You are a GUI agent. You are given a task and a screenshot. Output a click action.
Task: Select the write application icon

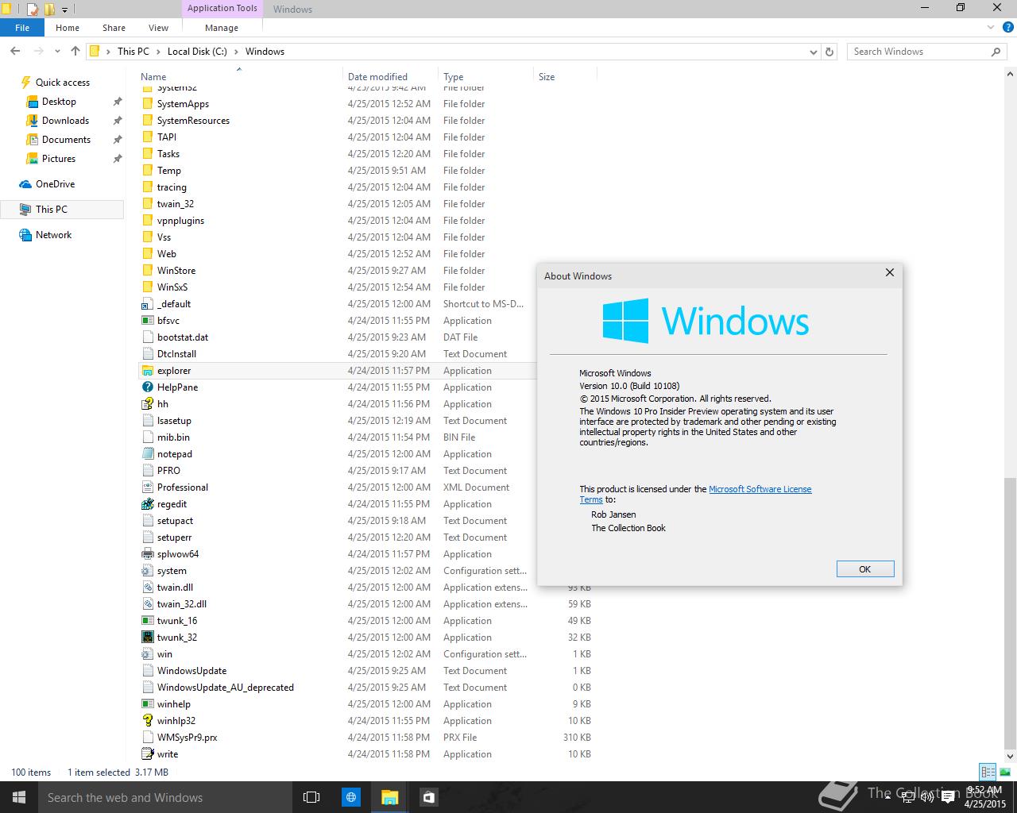[x=147, y=754]
